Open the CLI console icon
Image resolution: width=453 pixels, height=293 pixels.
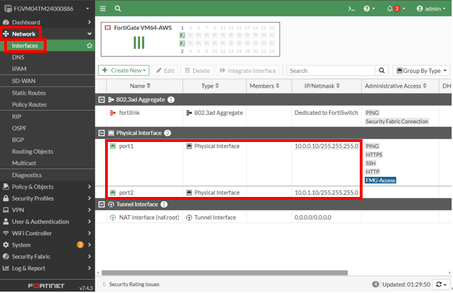tap(351, 8)
